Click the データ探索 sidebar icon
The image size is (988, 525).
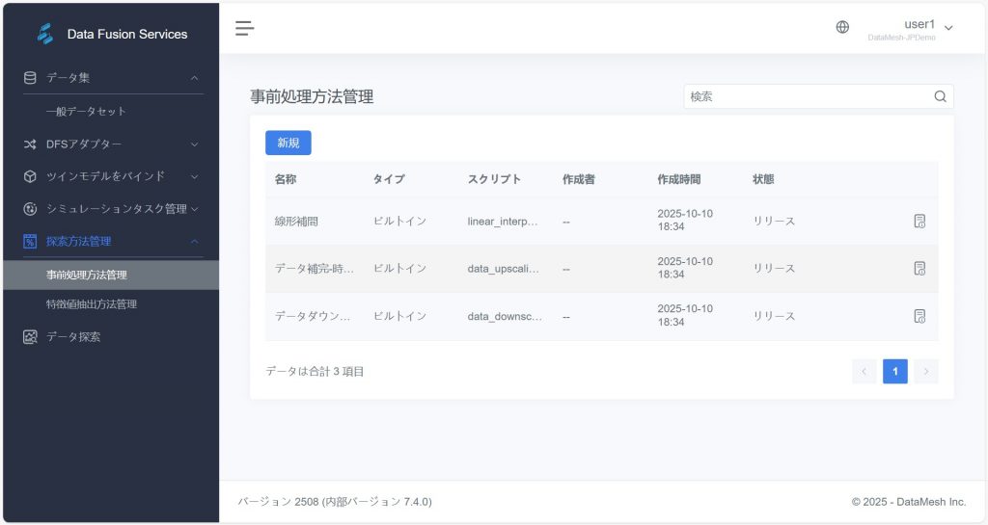[x=30, y=337]
